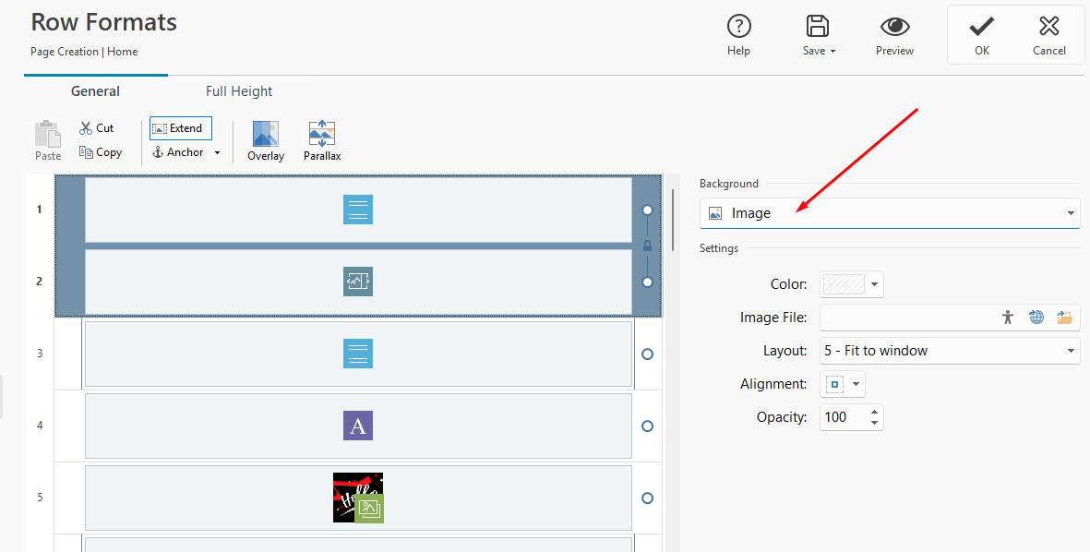Click the Parallax effect icon
Viewport: 1090px width, 552px height.
[x=322, y=140]
